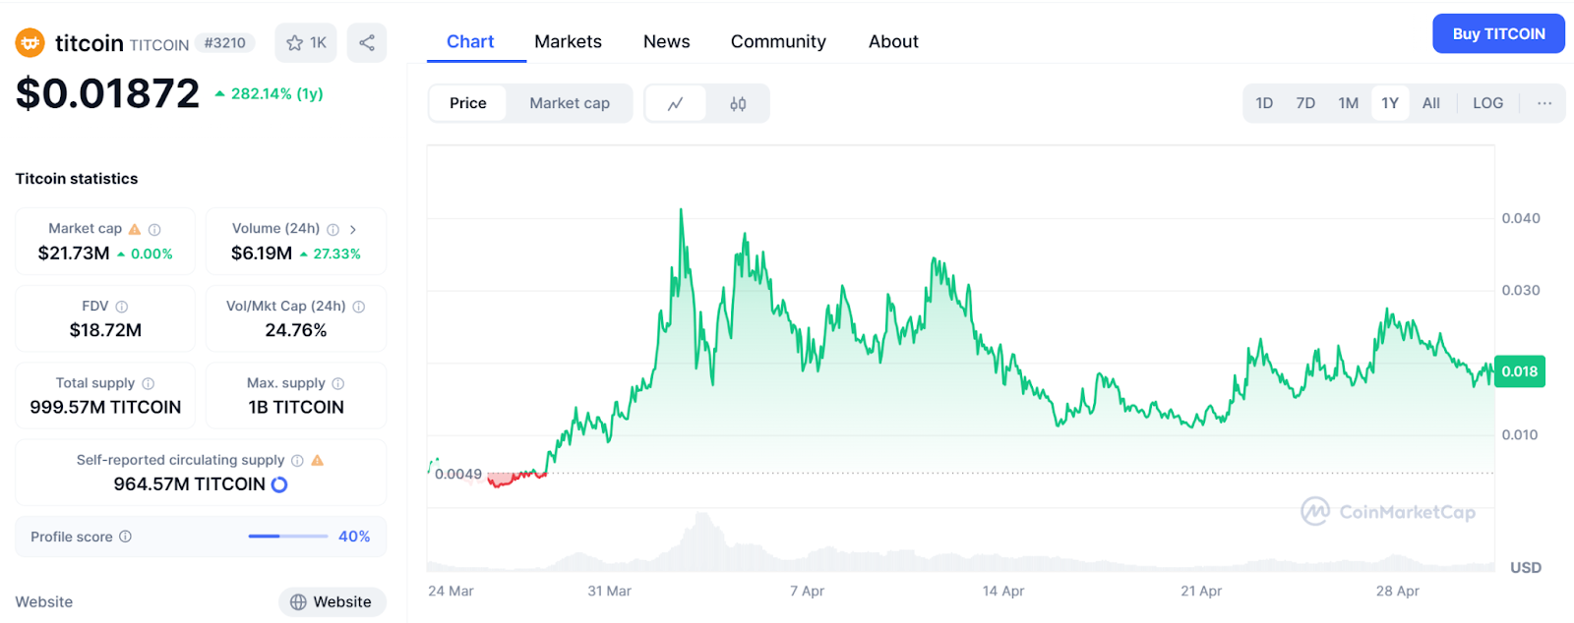Viewport: 1574px width, 623px height.
Task: Click the Buy TITCOIN button
Action: tap(1498, 33)
